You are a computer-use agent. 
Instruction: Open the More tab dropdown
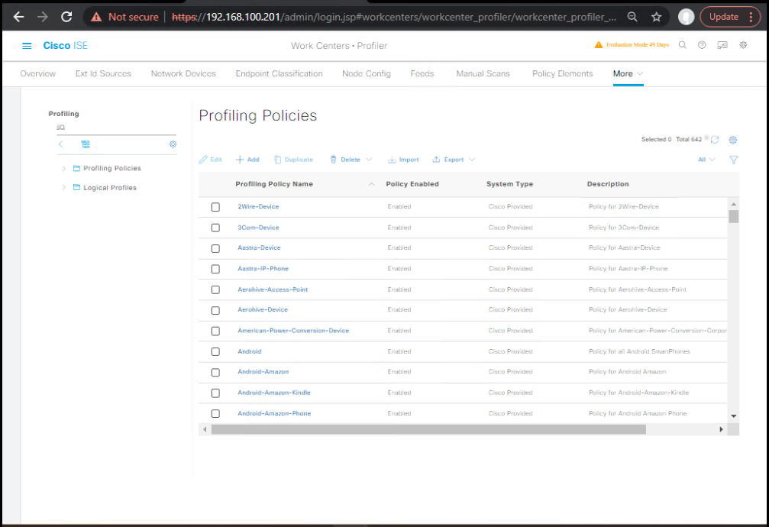[628, 73]
